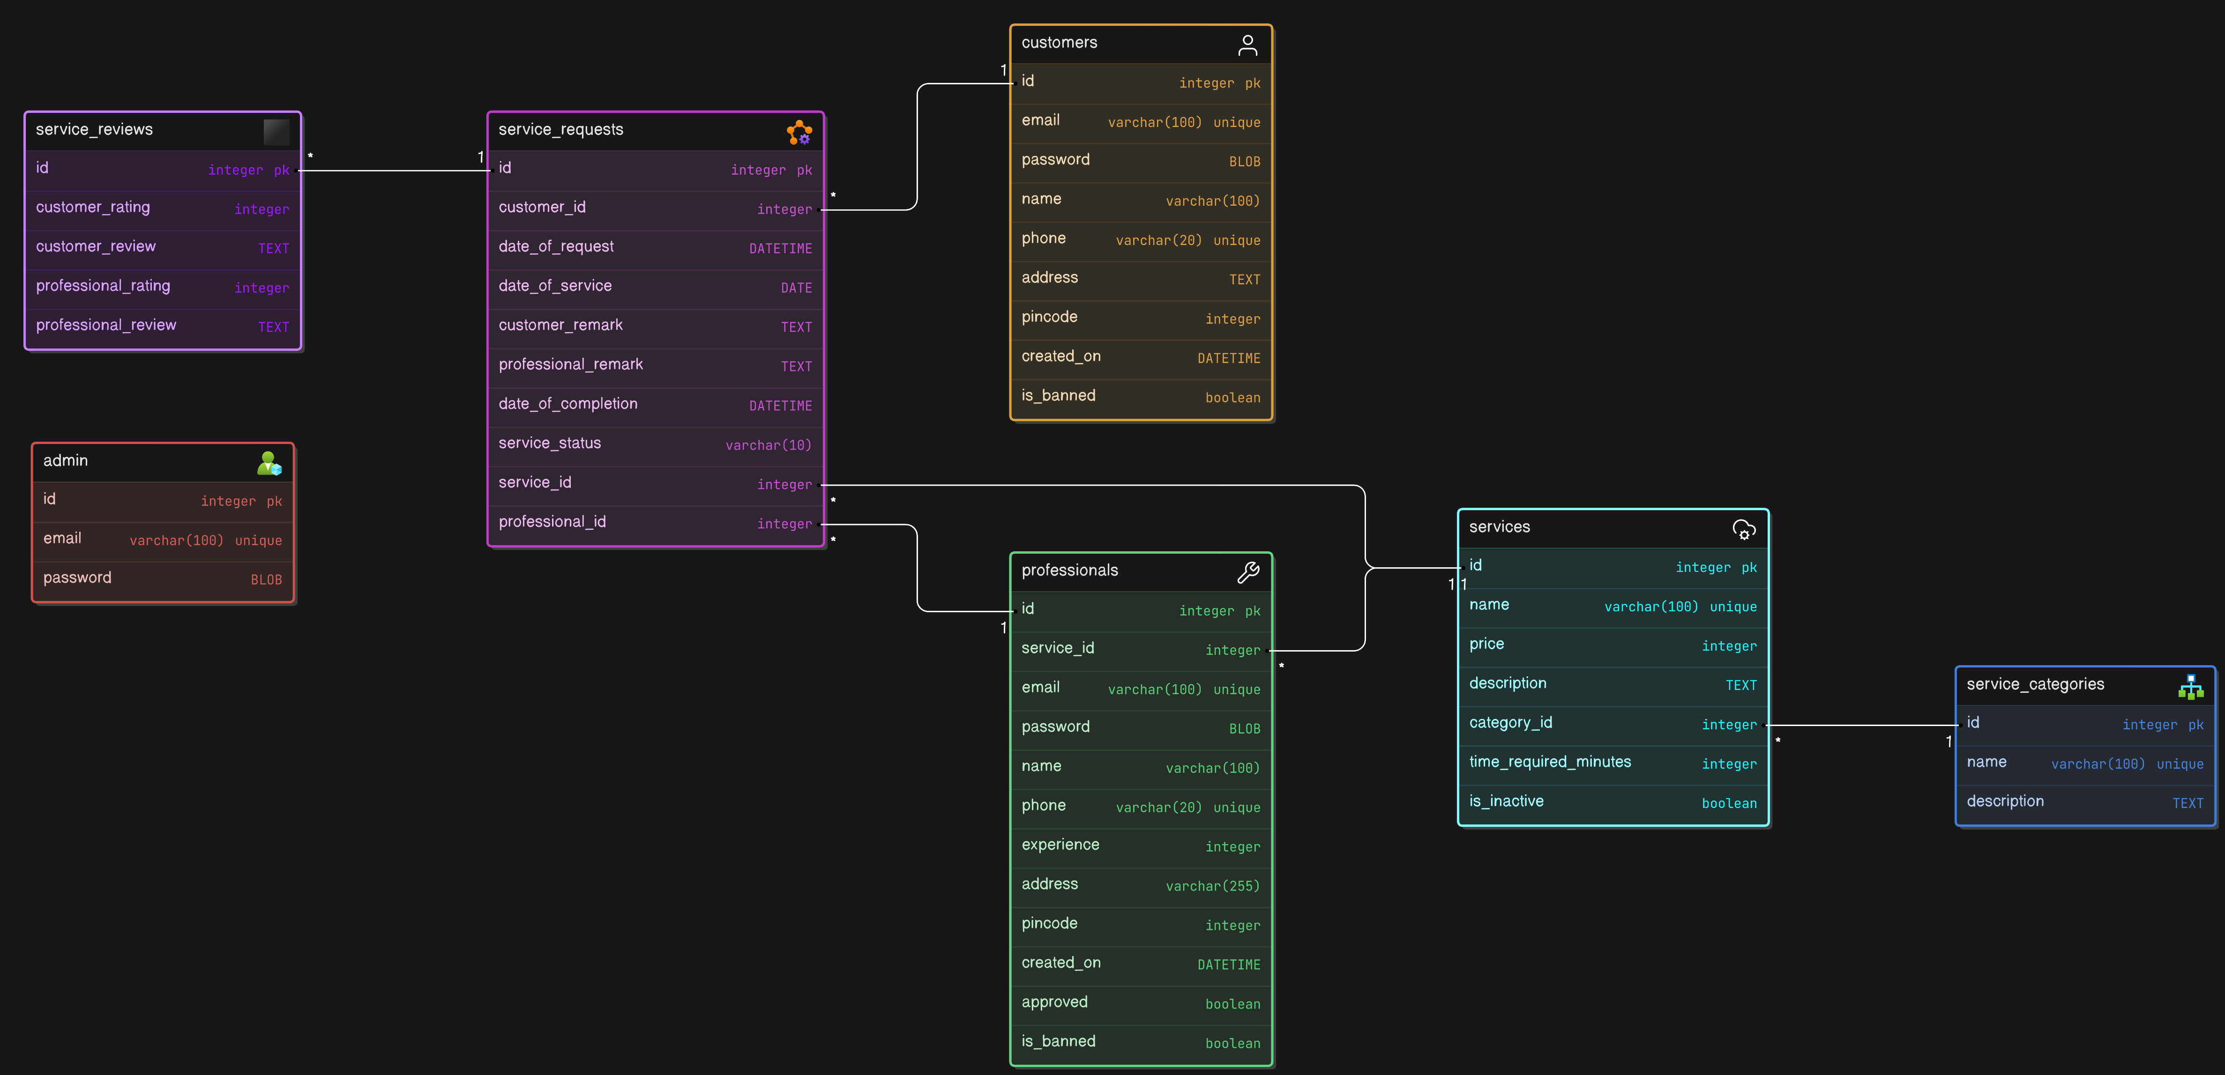Viewport: 2225px width, 1075px height.
Task: Click the service_requests table title text
Action: point(560,129)
